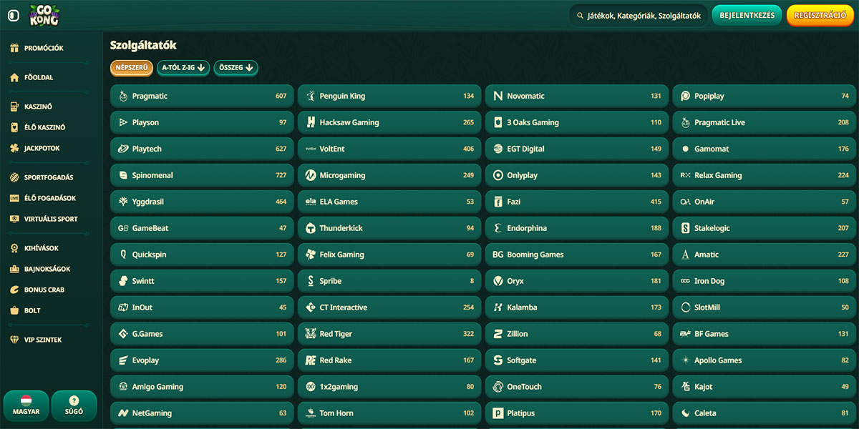This screenshot has height=429, width=859.
Task: Click the Sportfogadás basketball icon
Action: (x=14, y=177)
